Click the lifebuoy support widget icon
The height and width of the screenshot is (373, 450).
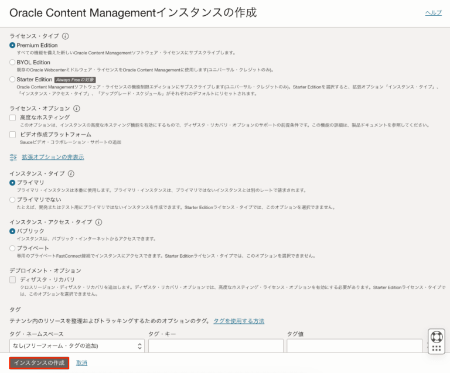point(436,337)
